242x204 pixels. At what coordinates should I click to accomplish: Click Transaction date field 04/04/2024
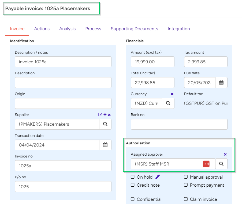(57, 145)
